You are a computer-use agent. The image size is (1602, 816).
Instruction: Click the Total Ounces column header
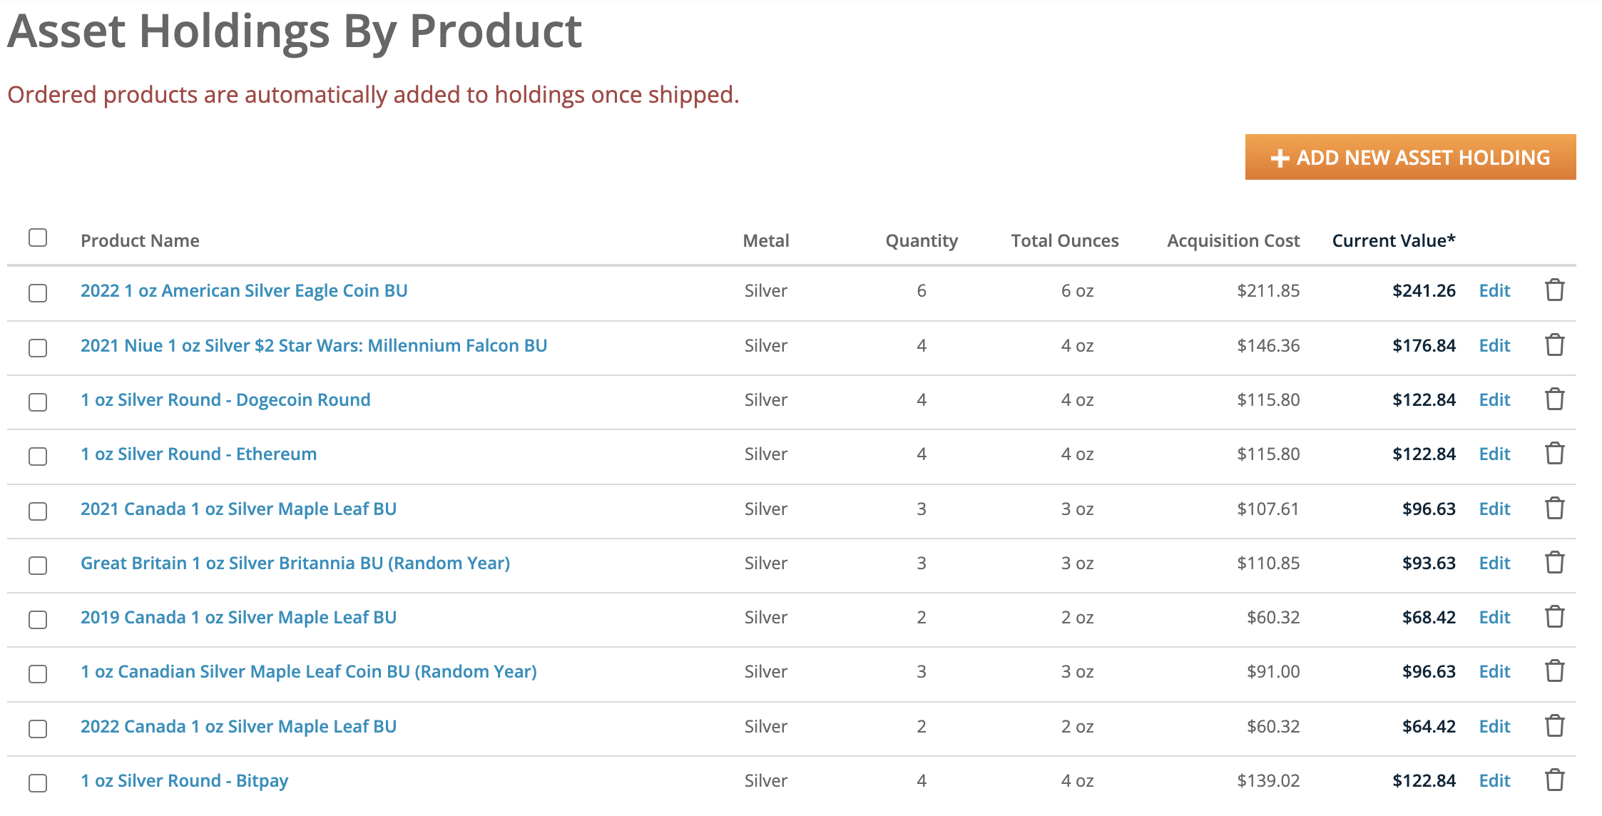pos(1065,240)
